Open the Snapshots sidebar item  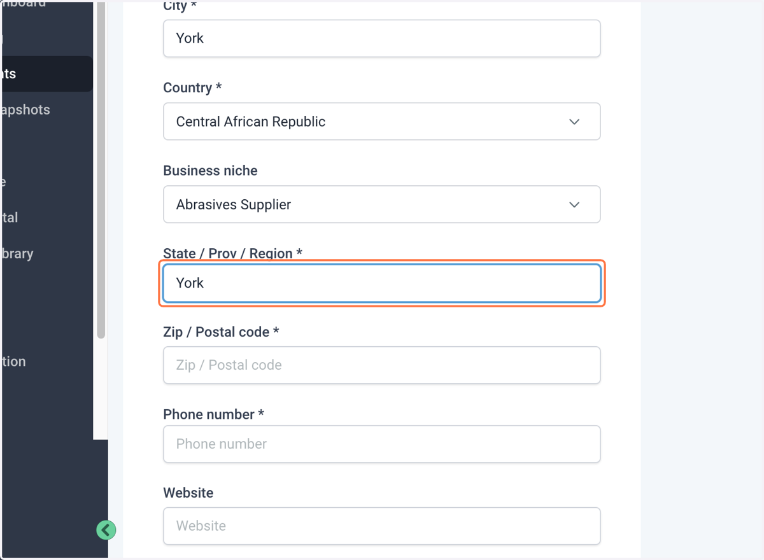[x=25, y=109]
